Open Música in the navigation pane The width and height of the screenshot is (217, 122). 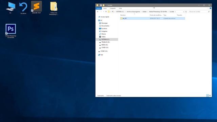point(103,34)
